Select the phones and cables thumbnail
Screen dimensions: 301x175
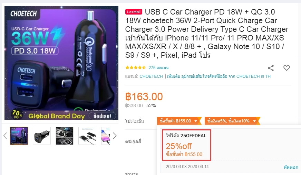click(x=87, y=136)
